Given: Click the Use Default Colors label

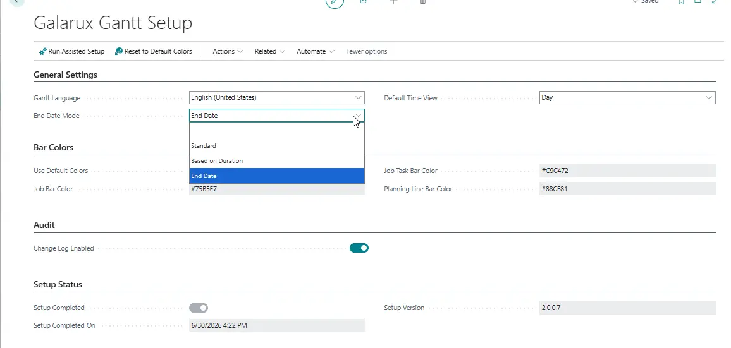Looking at the screenshot, I should point(61,171).
